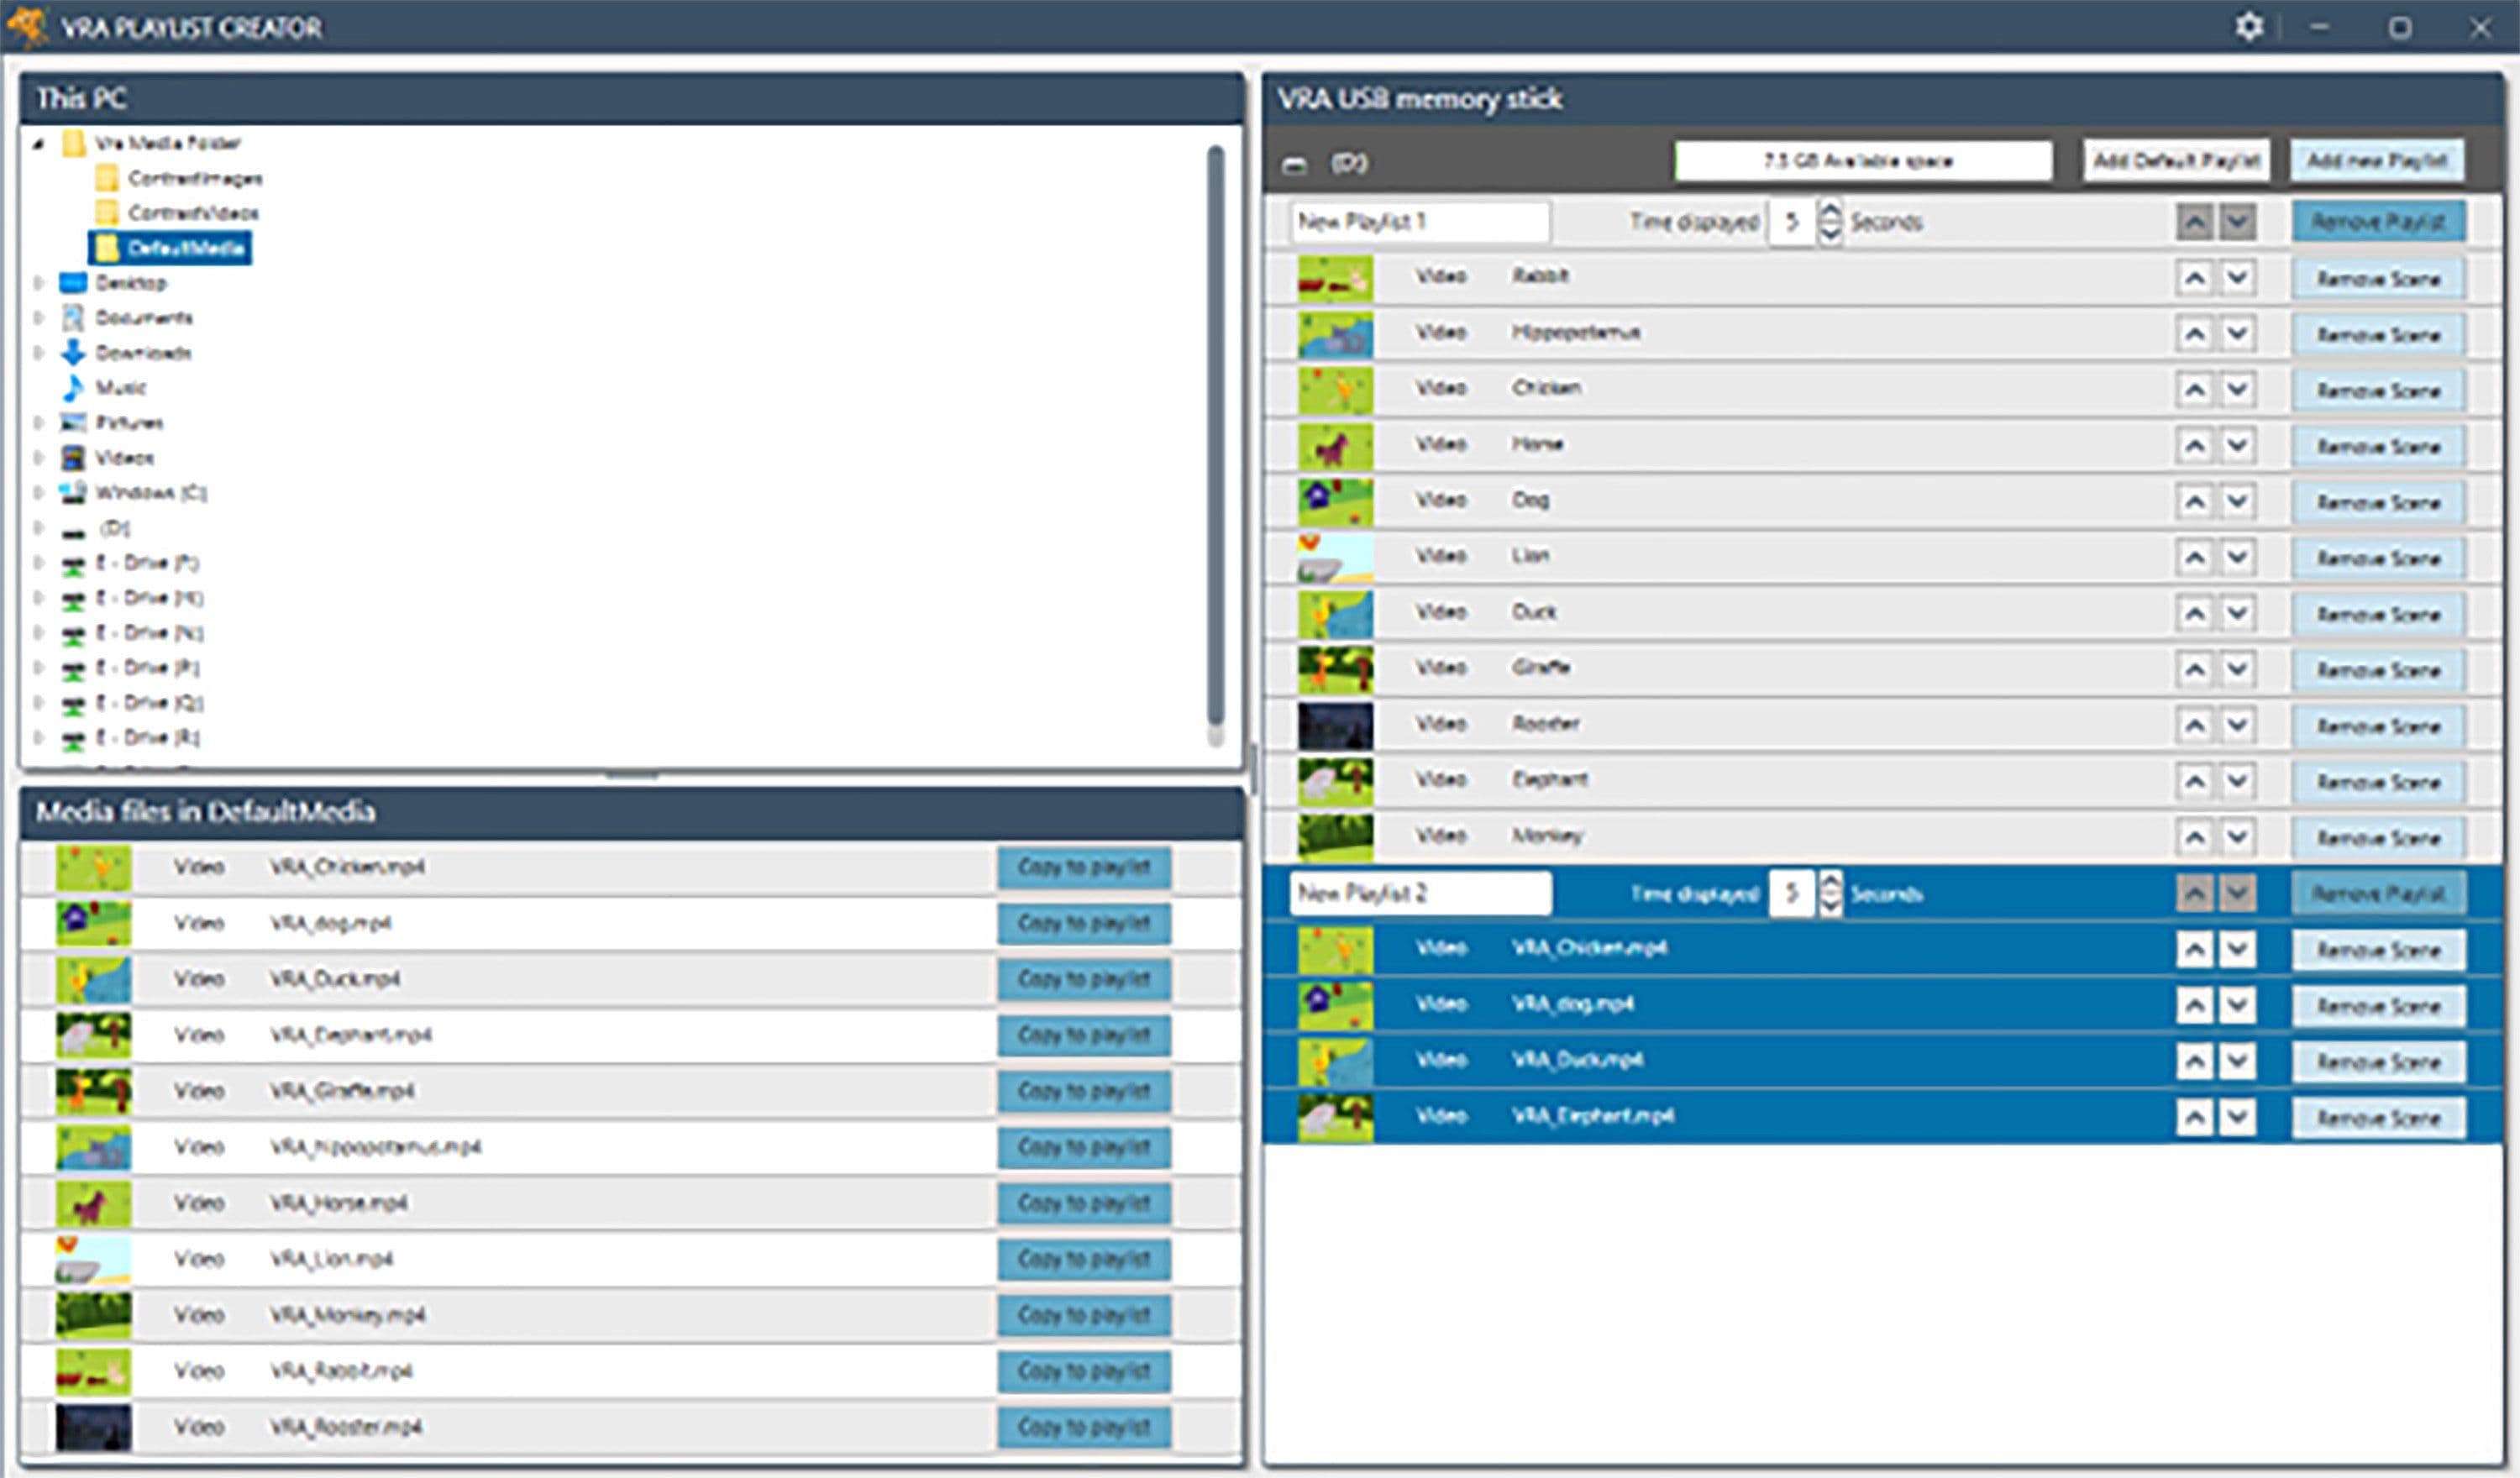
Task: Collapse the (D:) USB drive playlists
Action: 1295,165
